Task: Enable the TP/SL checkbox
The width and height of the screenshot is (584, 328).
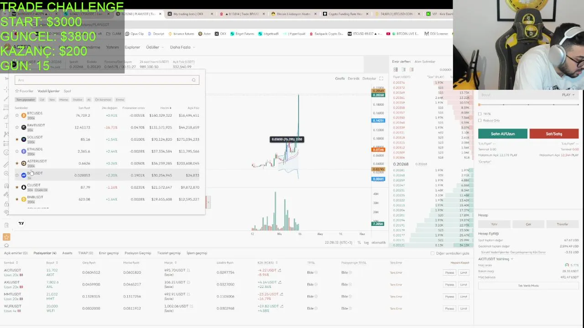Action: point(480,114)
